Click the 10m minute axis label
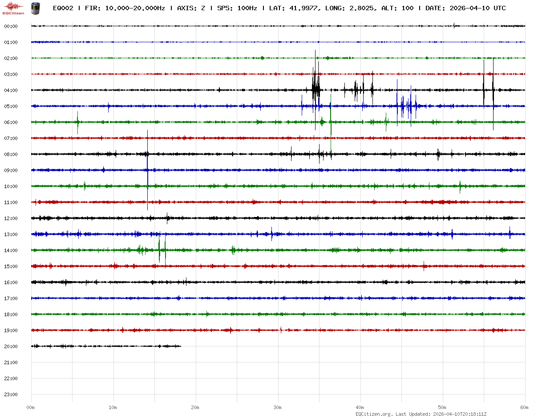This screenshot has width=534, height=418. tap(113, 407)
